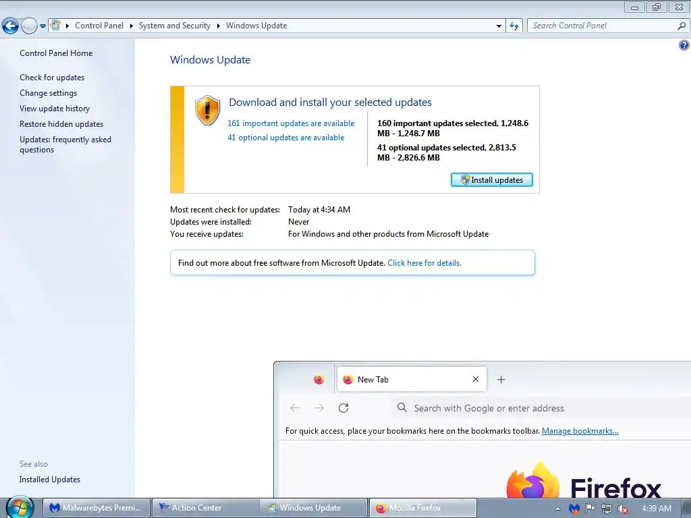Click Action Center flag tray icon

tap(590, 509)
